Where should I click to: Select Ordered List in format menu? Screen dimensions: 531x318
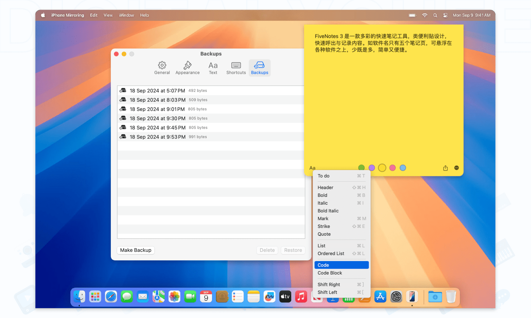[x=331, y=254]
